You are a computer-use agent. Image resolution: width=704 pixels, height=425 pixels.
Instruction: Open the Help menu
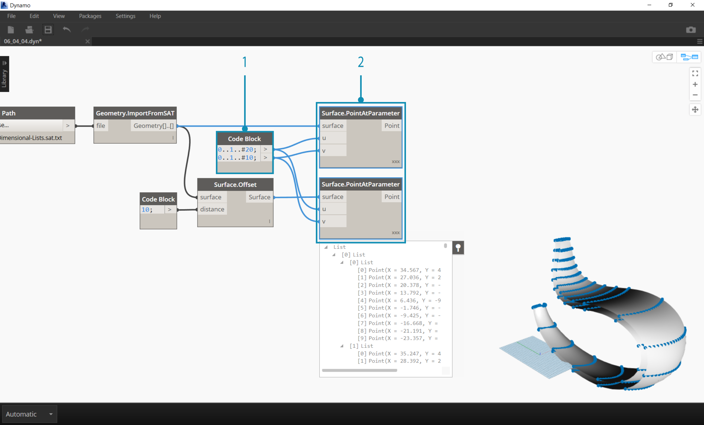click(155, 16)
